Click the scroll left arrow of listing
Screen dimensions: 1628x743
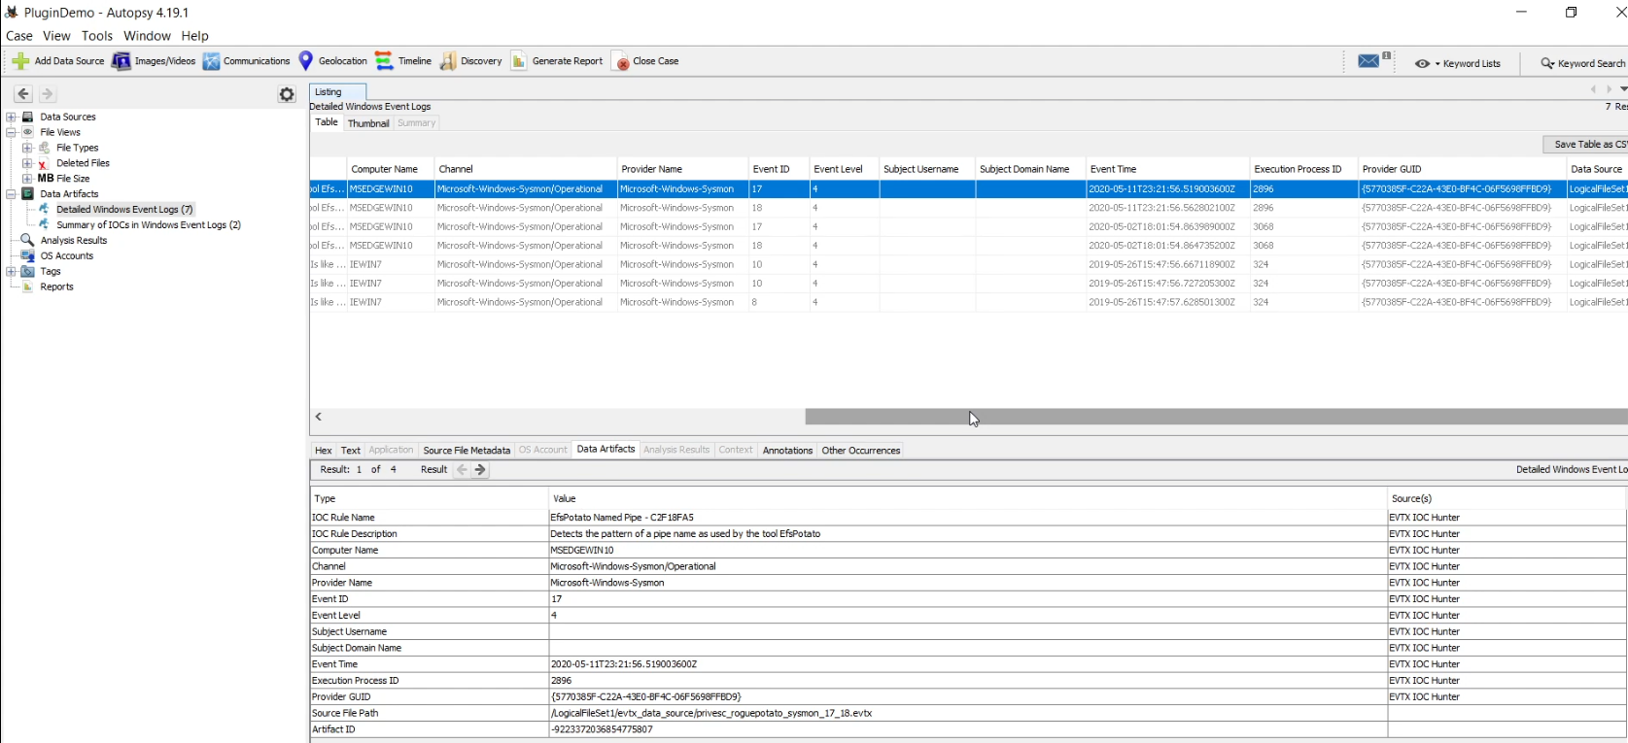pyautogui.click(x=318, y=417)
